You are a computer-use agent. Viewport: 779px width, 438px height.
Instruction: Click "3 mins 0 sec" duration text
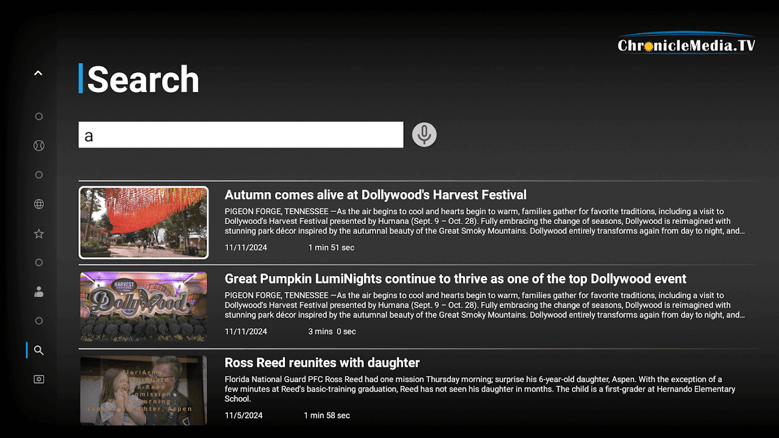(332, 331)
